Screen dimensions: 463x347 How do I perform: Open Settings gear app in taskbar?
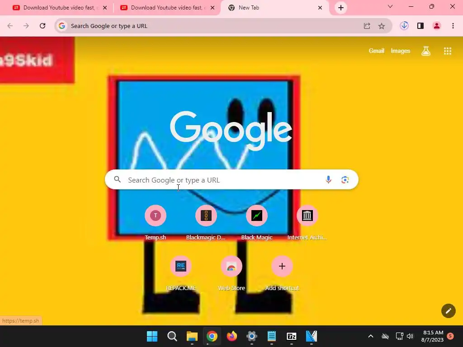pos(251,336)
